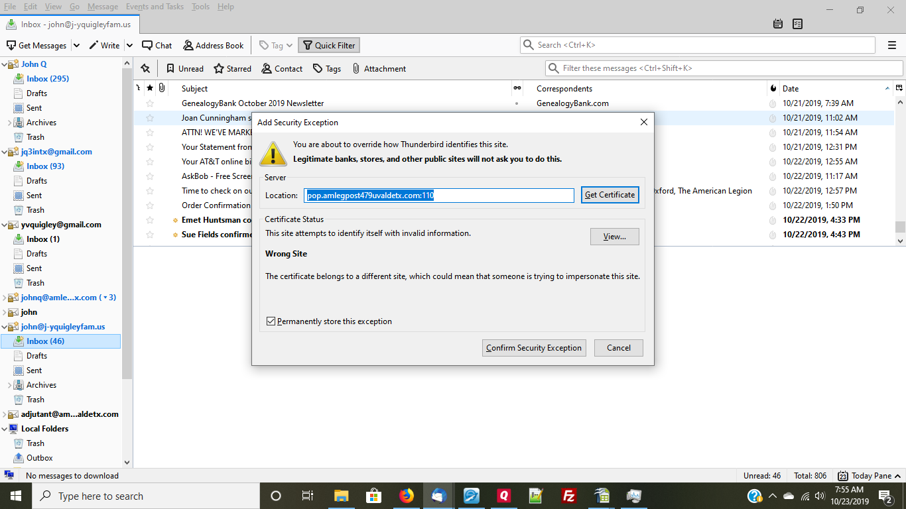The image size is (906, 509).
Task: Toggle Permanently store this exception checkbox
Action: [x=271, y=321]
